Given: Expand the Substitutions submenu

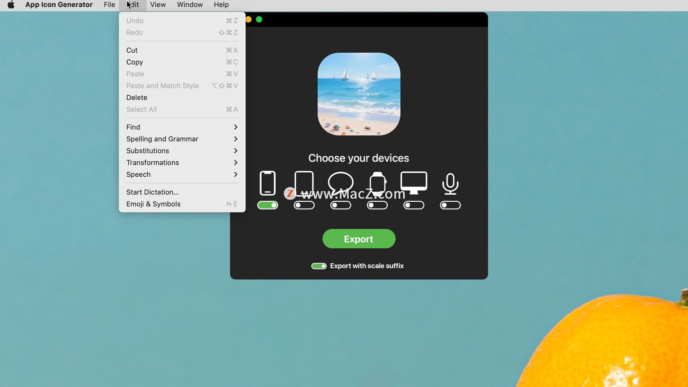Looking at the screenshot, I should point(182,151).
